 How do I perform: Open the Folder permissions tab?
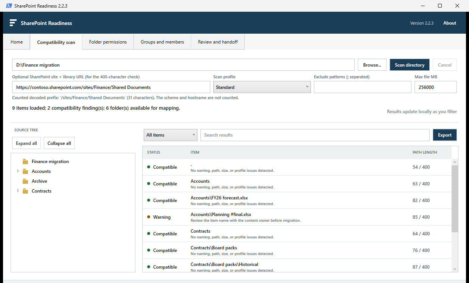tap(108, 42)
